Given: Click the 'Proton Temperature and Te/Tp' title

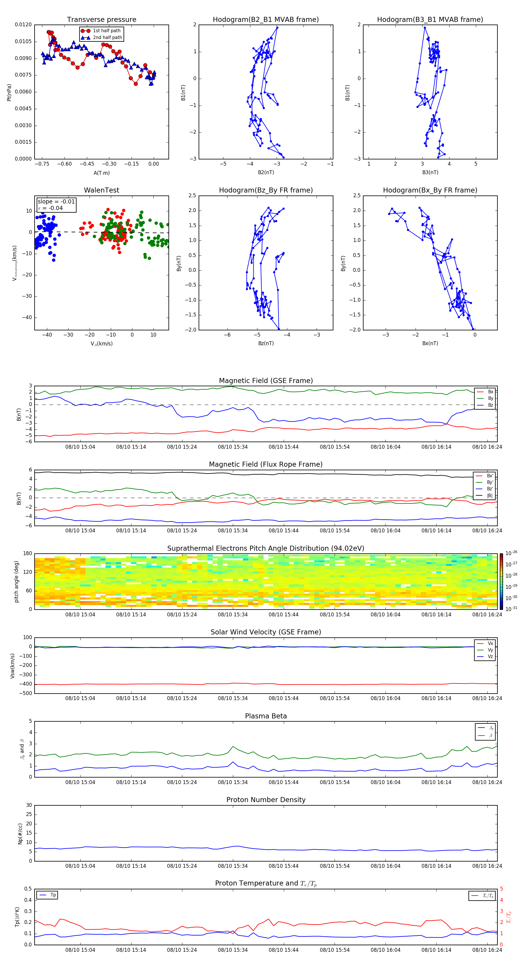Looking at the screenshot, I should [x=266, y=883].
